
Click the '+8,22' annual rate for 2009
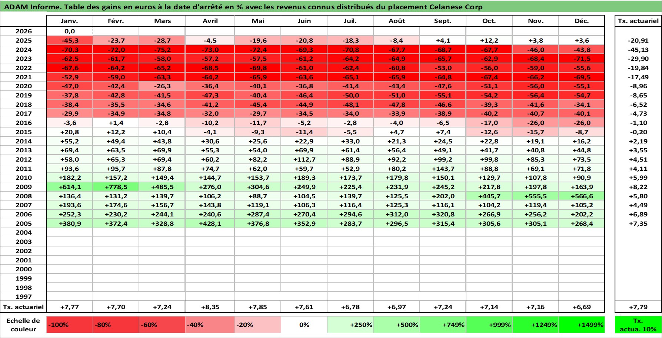click(638, 187)
